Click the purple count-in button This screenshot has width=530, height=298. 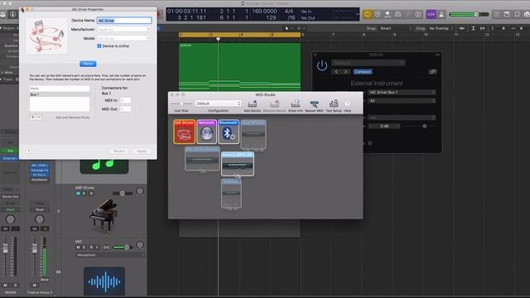coord(431,14)
